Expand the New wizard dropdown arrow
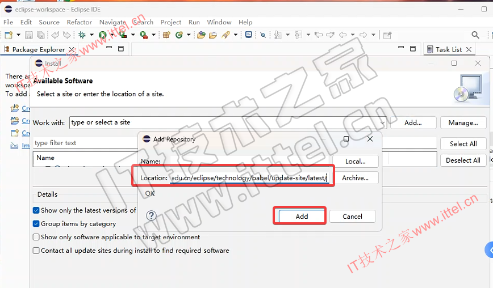Image resolution: width=493 pixels, height=288 pixels. click(x=18, y=35)
